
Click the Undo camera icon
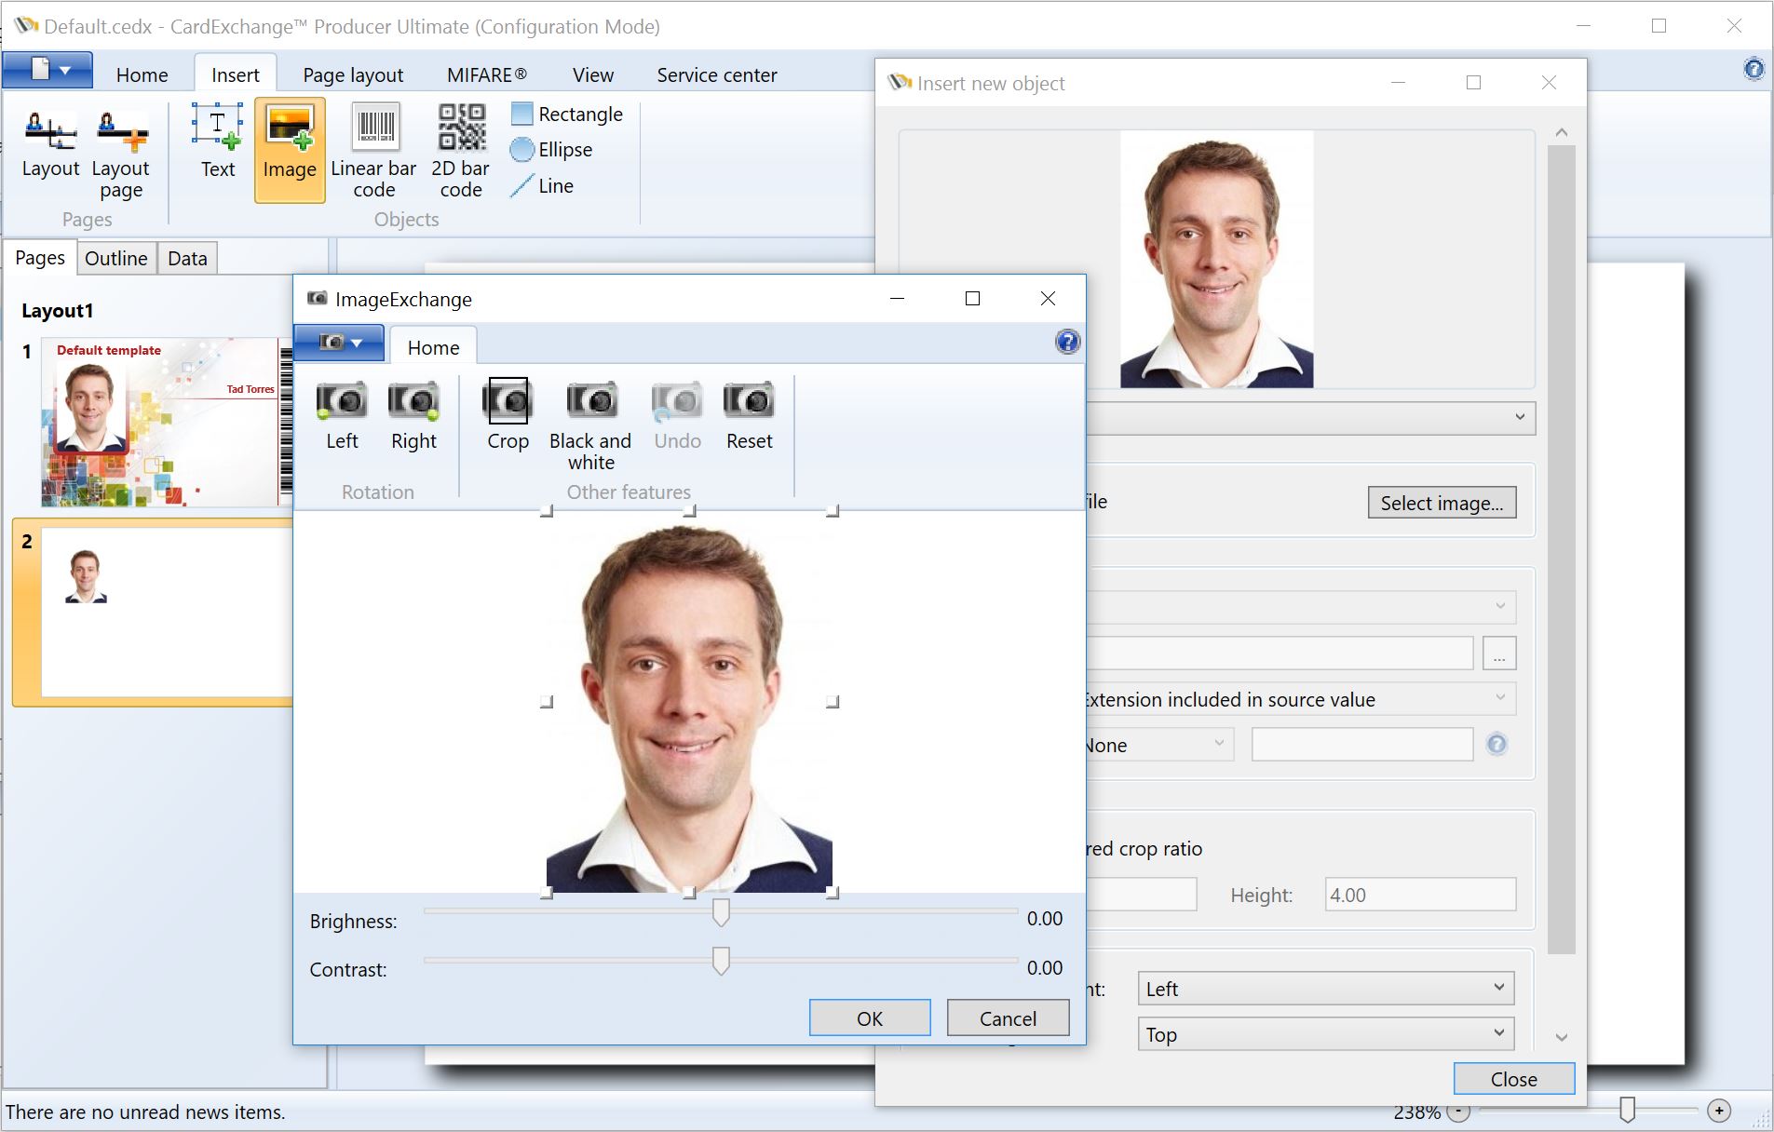[x=677, y=416]
